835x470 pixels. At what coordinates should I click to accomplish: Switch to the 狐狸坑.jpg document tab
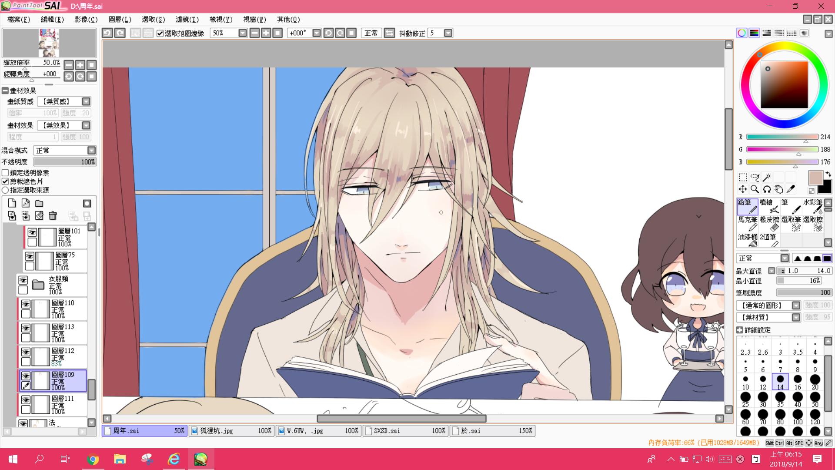231,431
